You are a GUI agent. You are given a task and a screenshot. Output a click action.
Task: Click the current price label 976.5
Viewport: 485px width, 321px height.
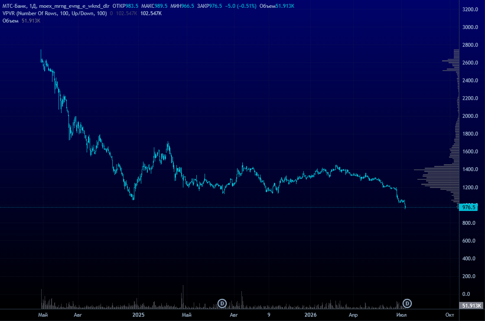pyautogui.click(x=469, y=207)
